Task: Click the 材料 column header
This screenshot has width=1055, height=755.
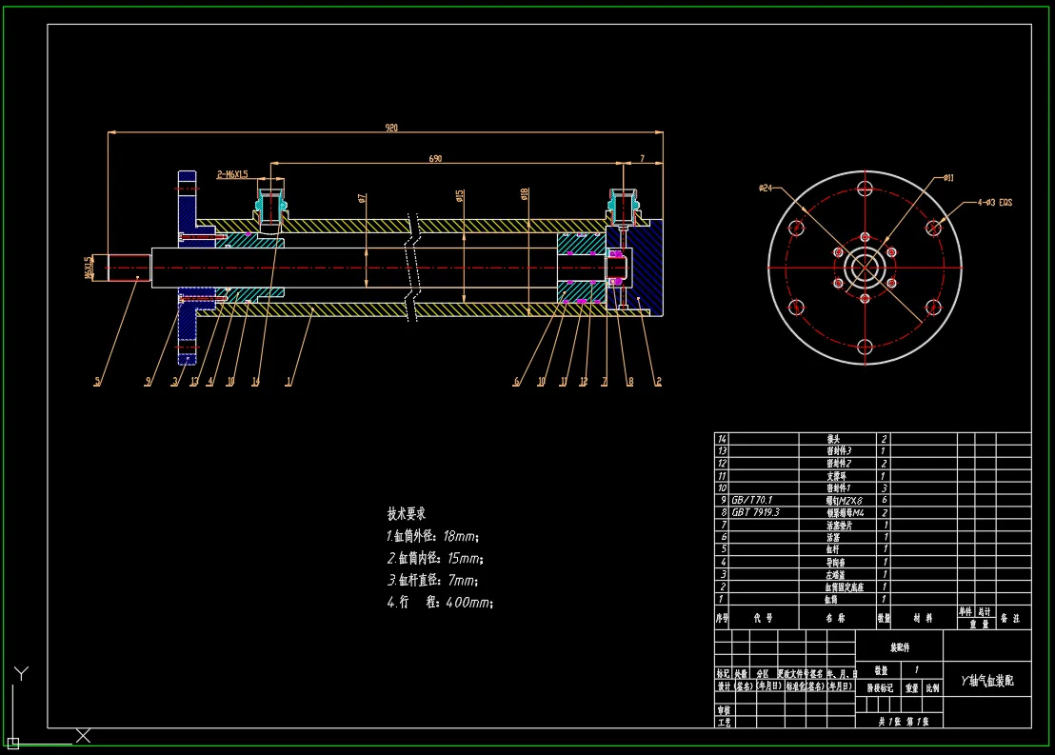Action: [924, 618]
